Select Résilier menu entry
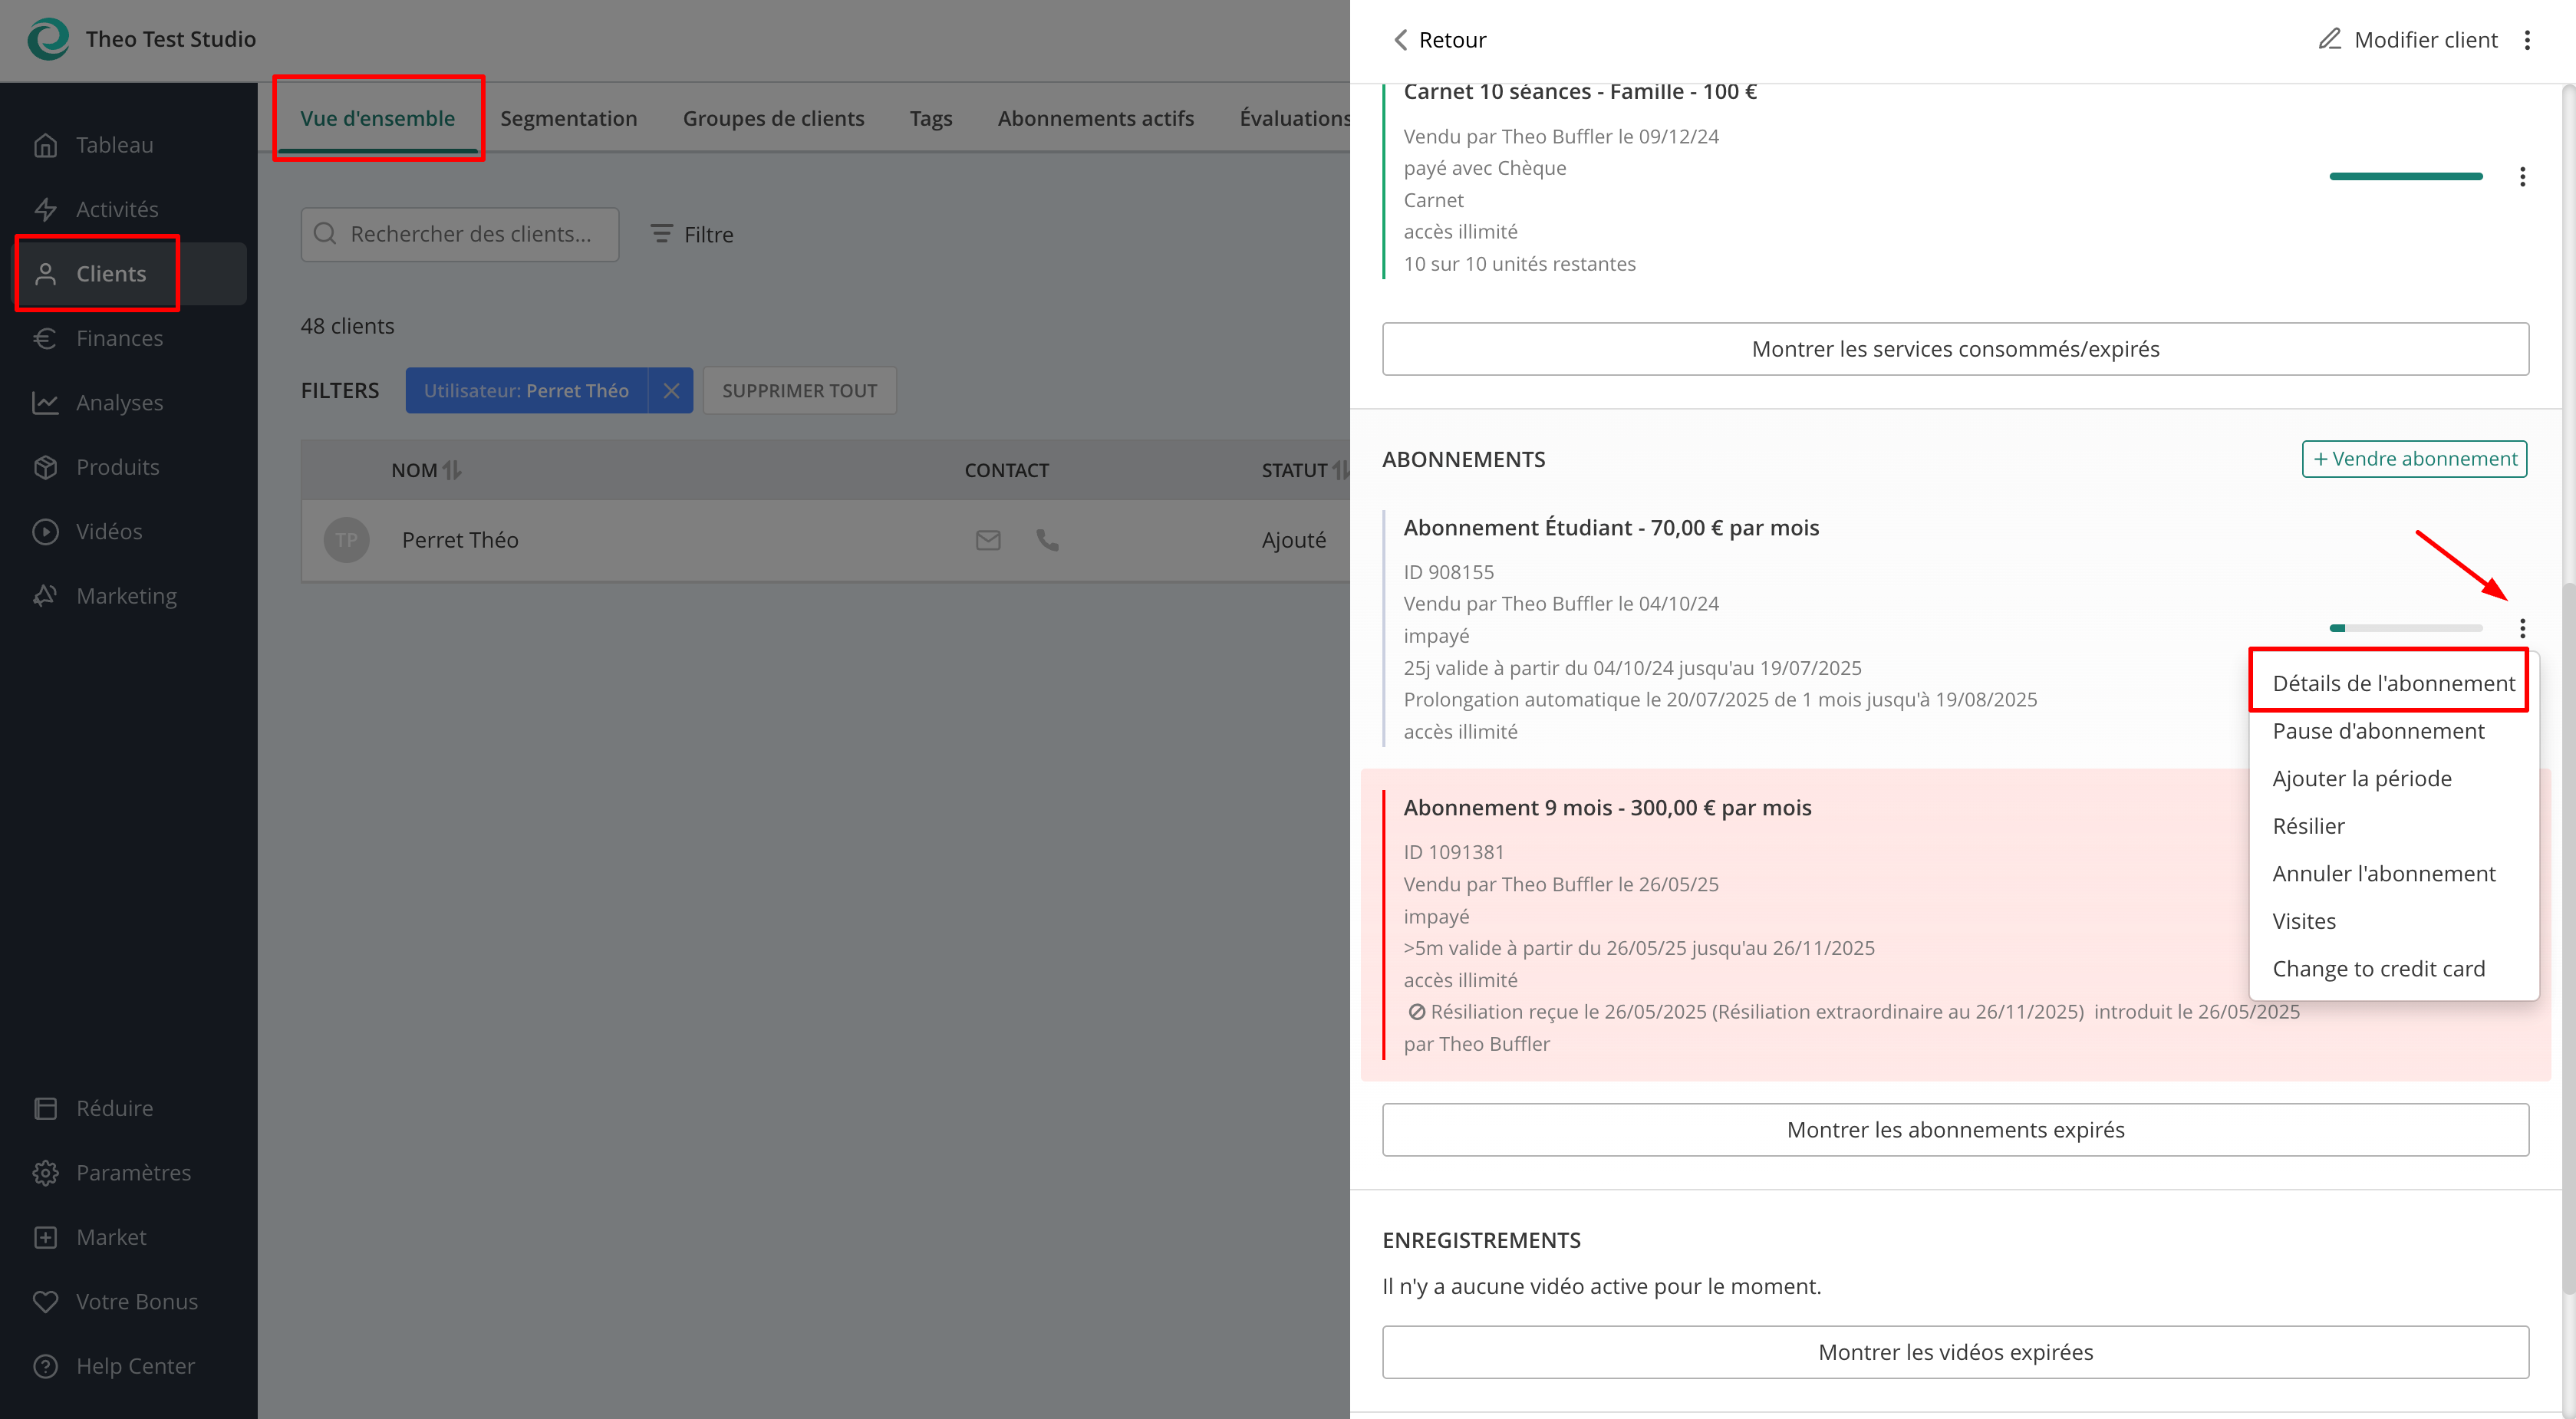 pos(2393,826)
